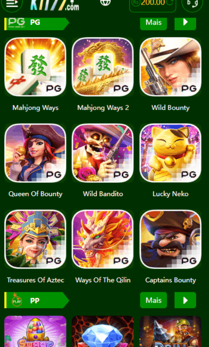
Task: Refresh the 200.00 balance
Action: coord(170,3)
